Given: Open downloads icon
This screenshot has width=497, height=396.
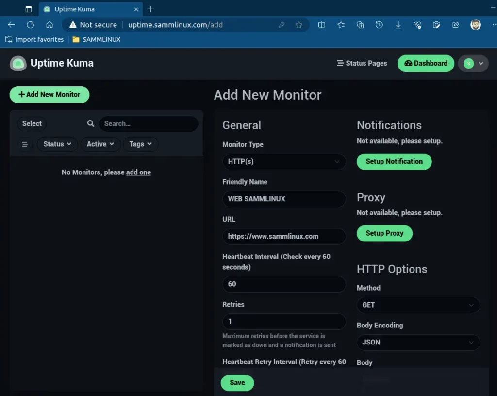Looking at the screenshot, I should coord(398,25).
